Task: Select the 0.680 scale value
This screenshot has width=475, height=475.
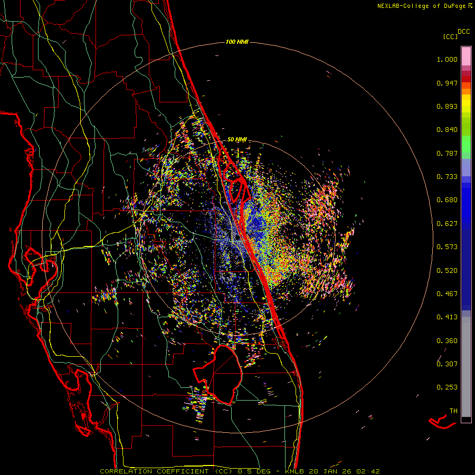Action: pos(447,200)
